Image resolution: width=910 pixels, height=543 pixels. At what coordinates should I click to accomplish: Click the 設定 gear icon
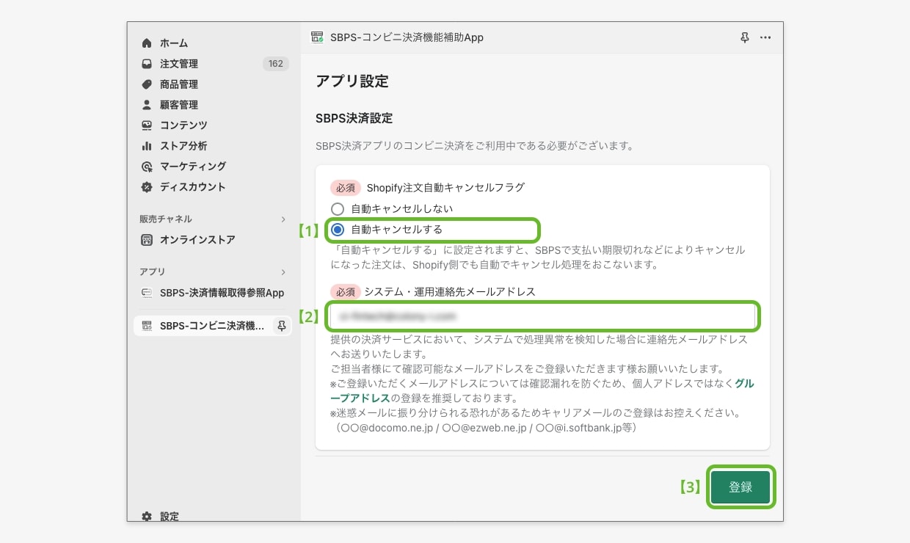click(x=147, y=517)
